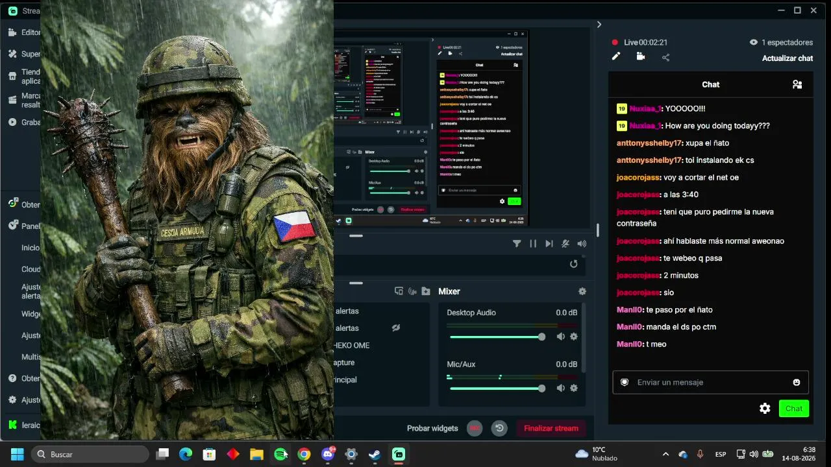This screenshot has height=467, width=831.
Task: Click the refresh arrow icon
Action: click(x=573, y=264)
